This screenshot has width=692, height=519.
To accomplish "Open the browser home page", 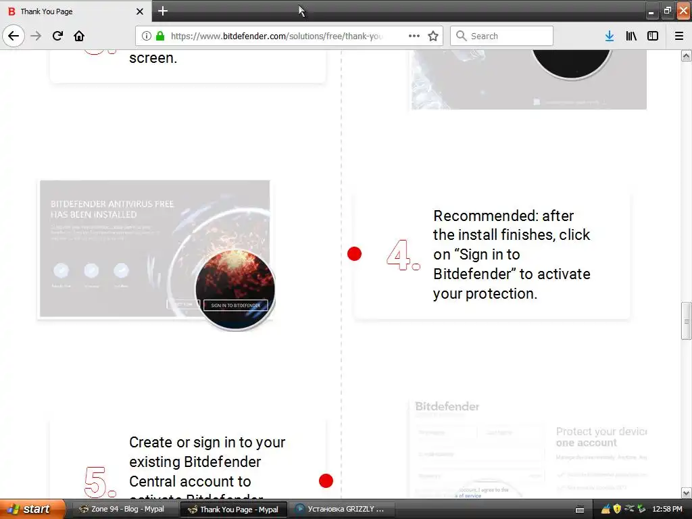I will (x=79, y=36).
